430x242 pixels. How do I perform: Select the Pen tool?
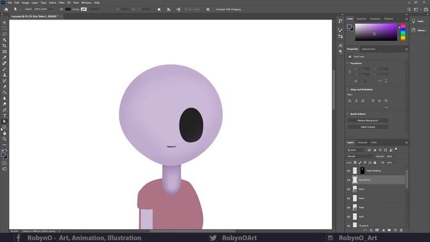5,110
